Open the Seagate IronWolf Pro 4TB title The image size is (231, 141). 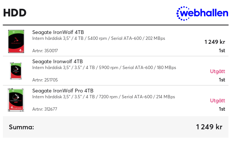pos(63,91)
